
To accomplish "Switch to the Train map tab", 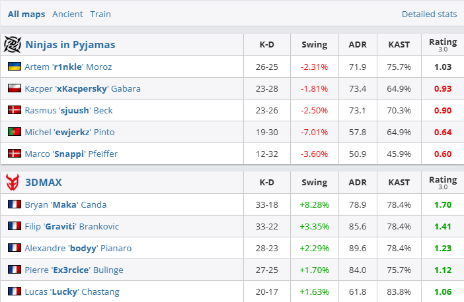I will 100,14.
